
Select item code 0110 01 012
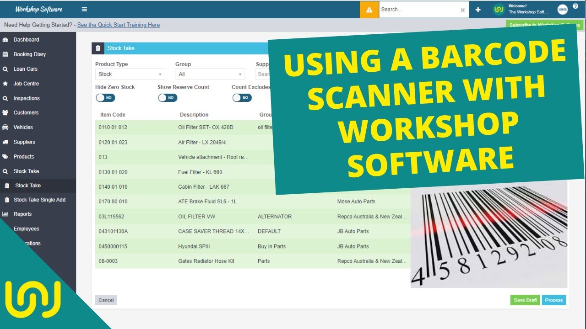click(x=113, y=127)
